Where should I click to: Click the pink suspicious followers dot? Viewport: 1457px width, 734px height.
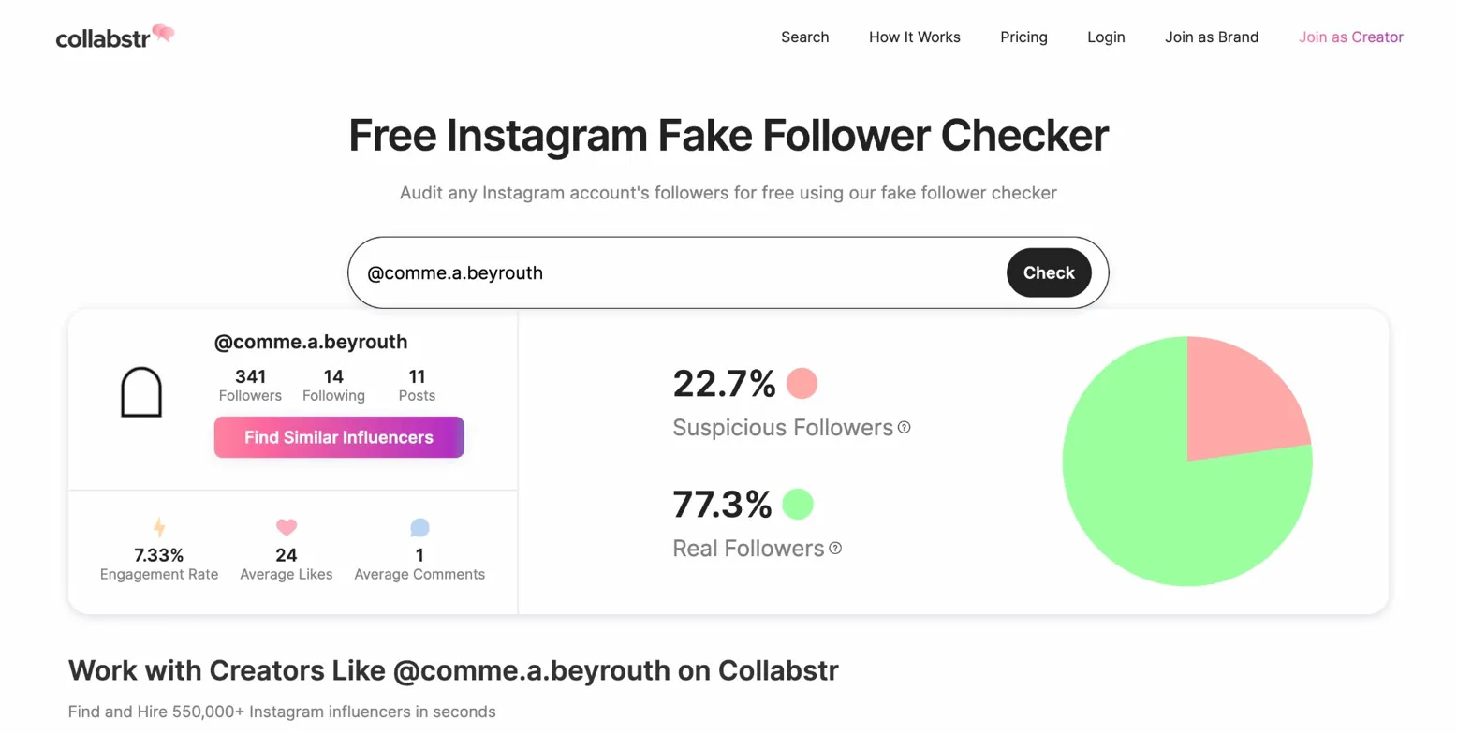(802, 383)
